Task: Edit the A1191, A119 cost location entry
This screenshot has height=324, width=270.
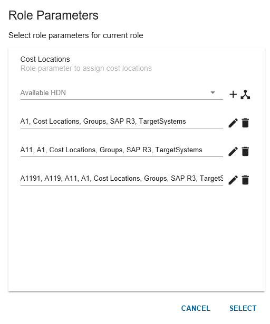Action: tap(233, 180)
